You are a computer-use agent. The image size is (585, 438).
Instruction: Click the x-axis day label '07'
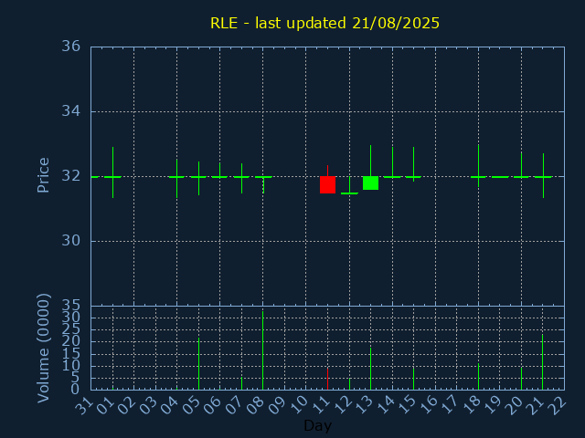tap(235, 404)
